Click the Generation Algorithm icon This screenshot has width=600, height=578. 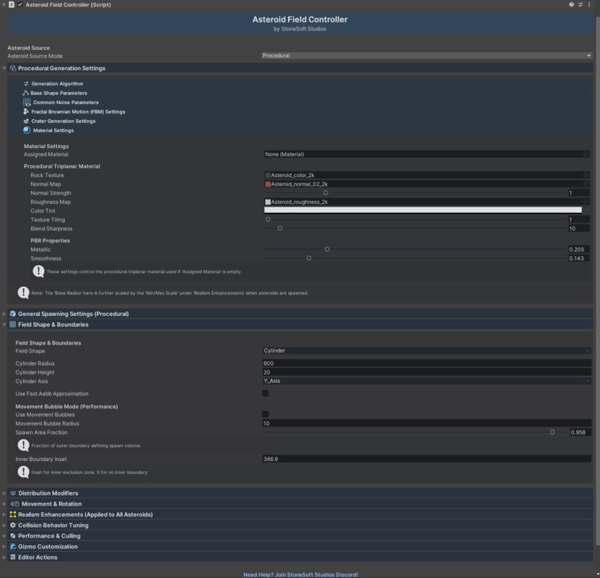coord(26,83)
